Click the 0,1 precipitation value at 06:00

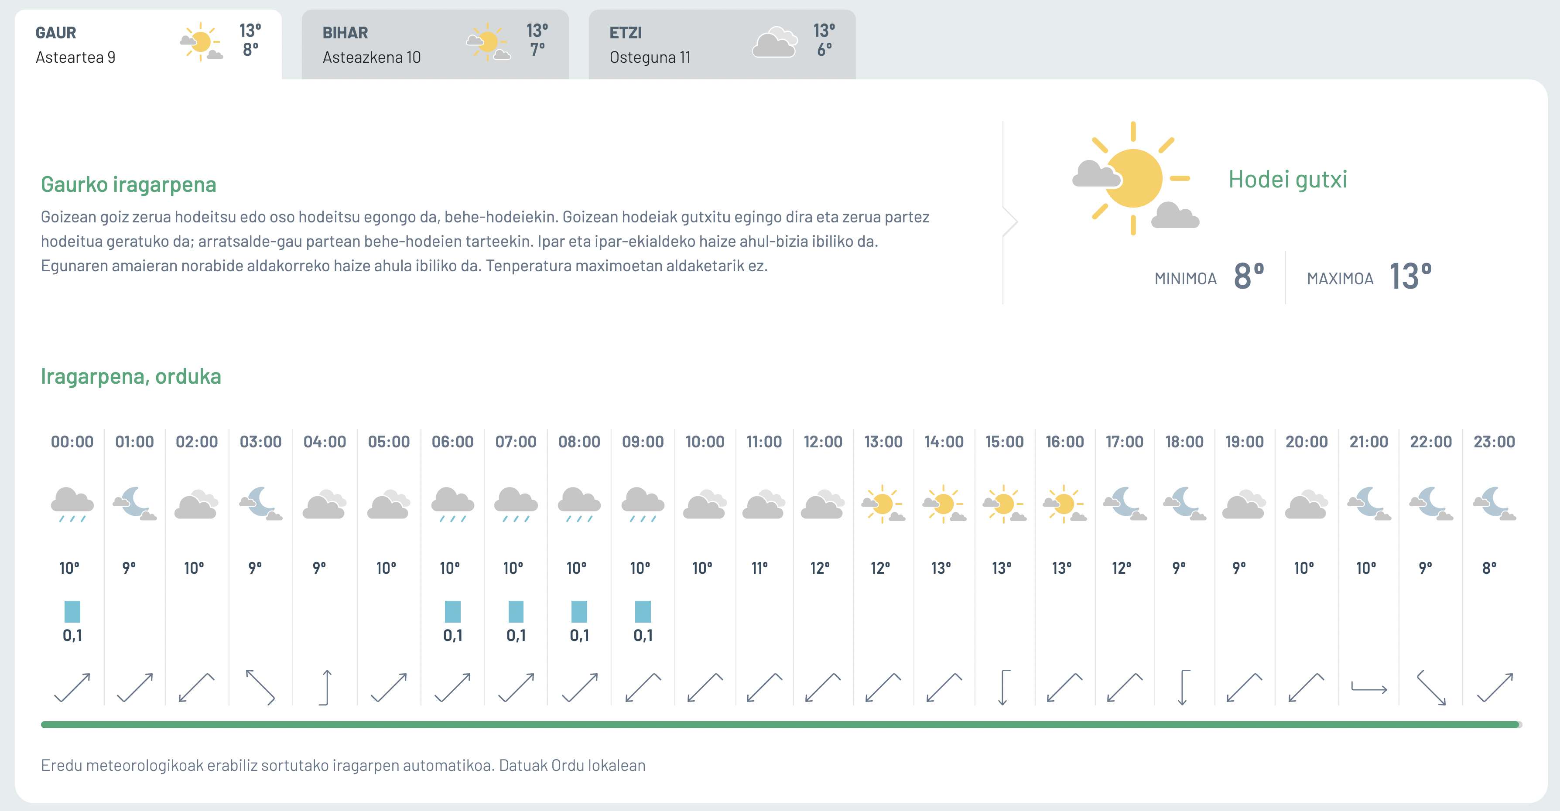(x=452, y=635)
